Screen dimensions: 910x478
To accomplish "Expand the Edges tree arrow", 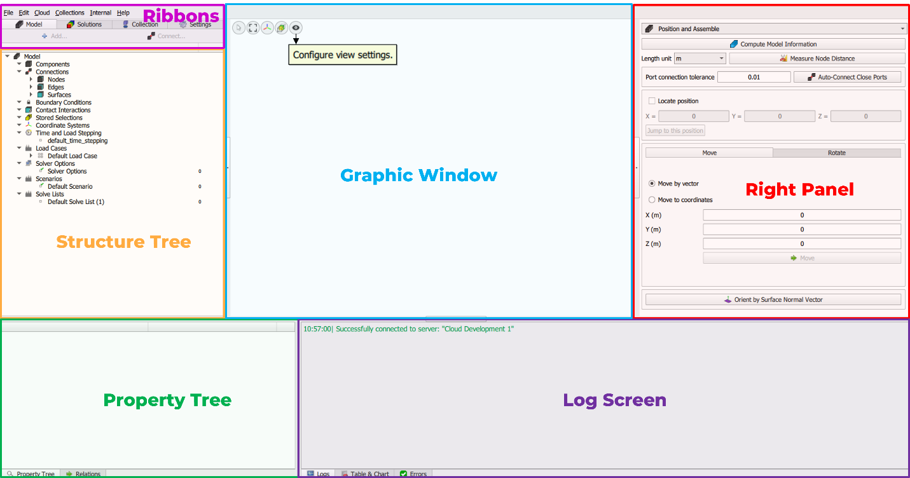I will [x=31, y=87].
